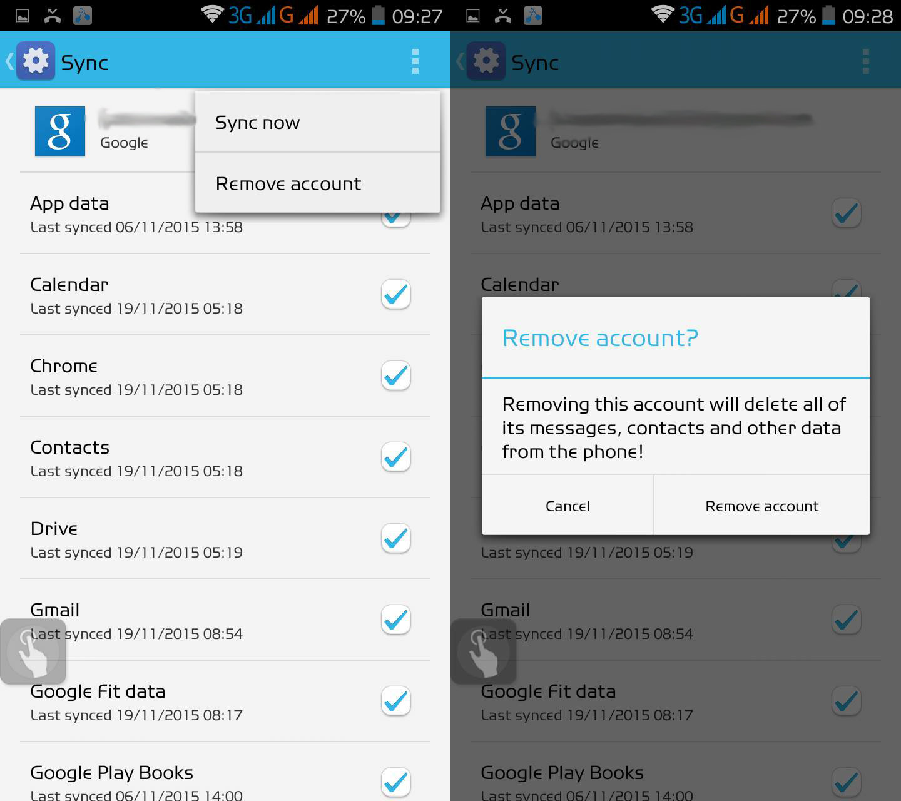Viewport: 901px width, 801px height.
Task: Toggle Google Fit data checkbox in right screen
Action: pyautogui.click(x=847, y=701)
